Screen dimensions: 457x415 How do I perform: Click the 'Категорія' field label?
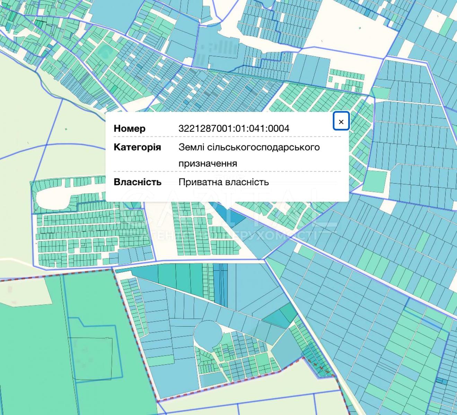pyautogui.click(x=137, y=147)
